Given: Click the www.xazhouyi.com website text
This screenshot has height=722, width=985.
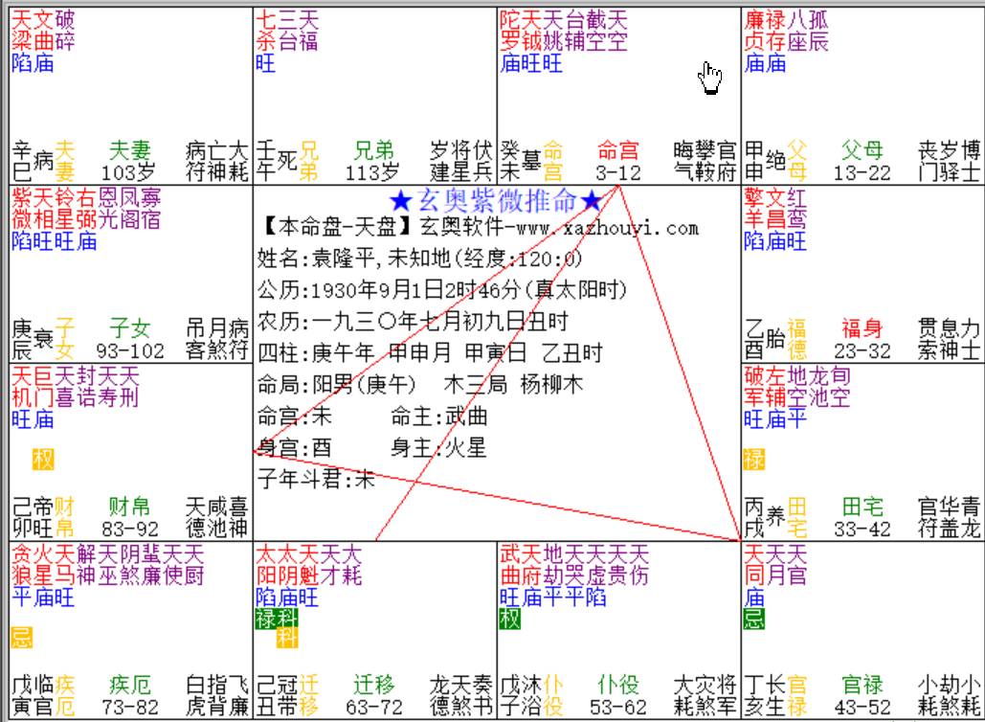Looking at the screenshot, I should 608,228.
